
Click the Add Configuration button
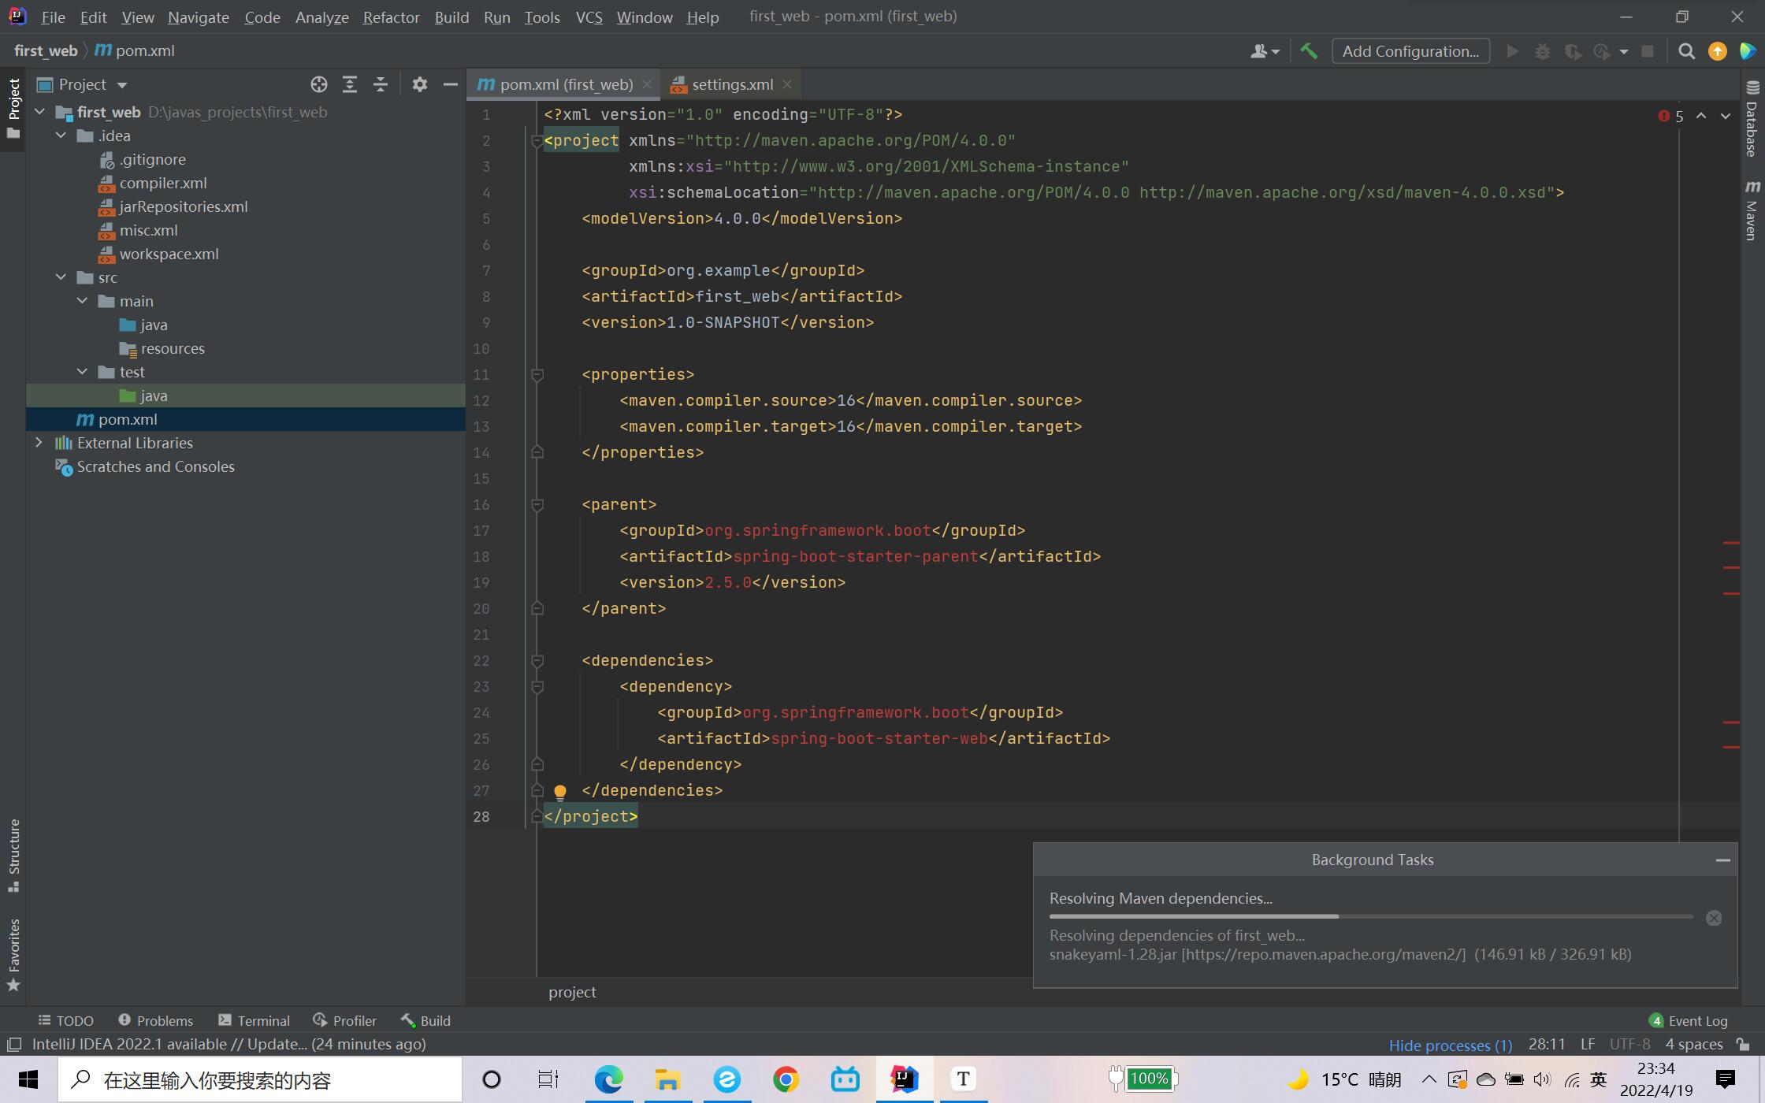click(1410, 51)
